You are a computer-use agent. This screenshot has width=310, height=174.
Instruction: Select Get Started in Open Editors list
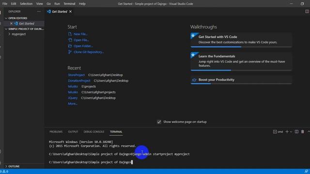(27, 24)
